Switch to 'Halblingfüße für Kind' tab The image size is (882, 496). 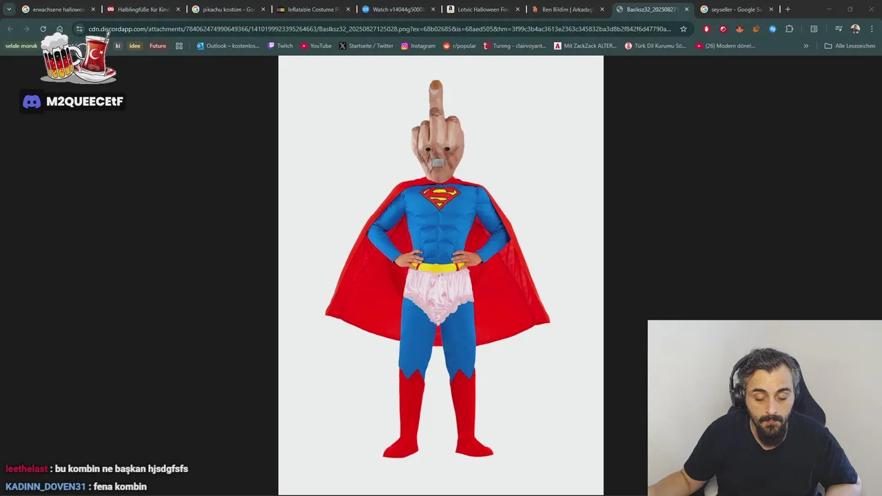(x=143, y=10)
